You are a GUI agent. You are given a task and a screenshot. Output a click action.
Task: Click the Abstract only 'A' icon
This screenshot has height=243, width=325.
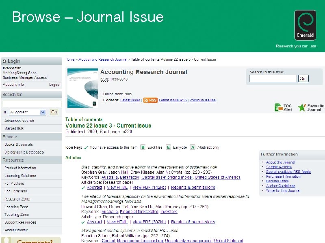coord(193,147)
